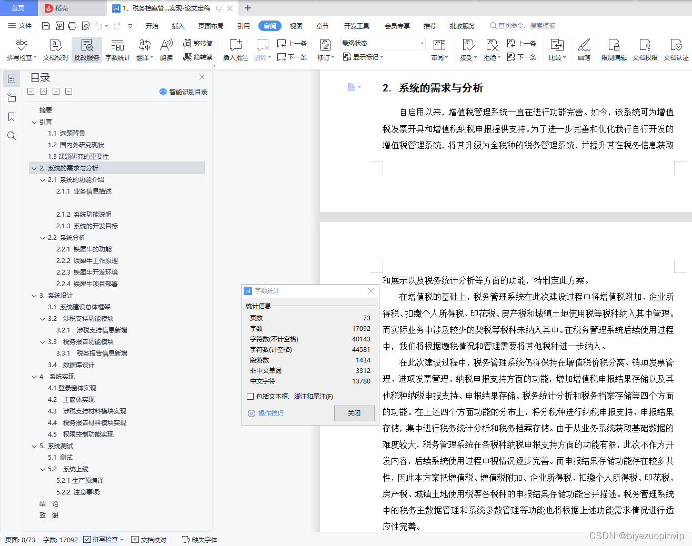Convert text with 简转繁
Image resolution: width=692 pixels, height=546 pixels.
198,57
